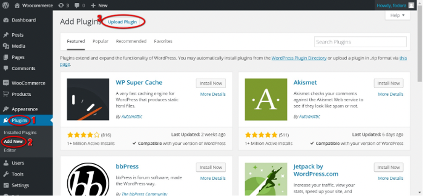The height and width of the screenshot is (196, 423).
Task: Install Akismet plugin now
Action: point(388,83)
